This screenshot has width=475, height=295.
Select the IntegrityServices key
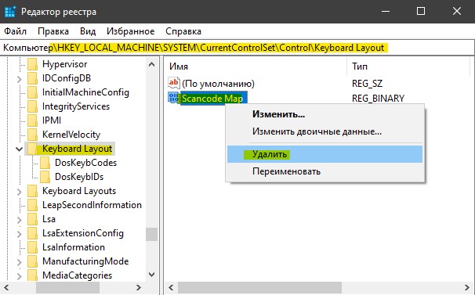pyautogui.click(x=76, y=106)
